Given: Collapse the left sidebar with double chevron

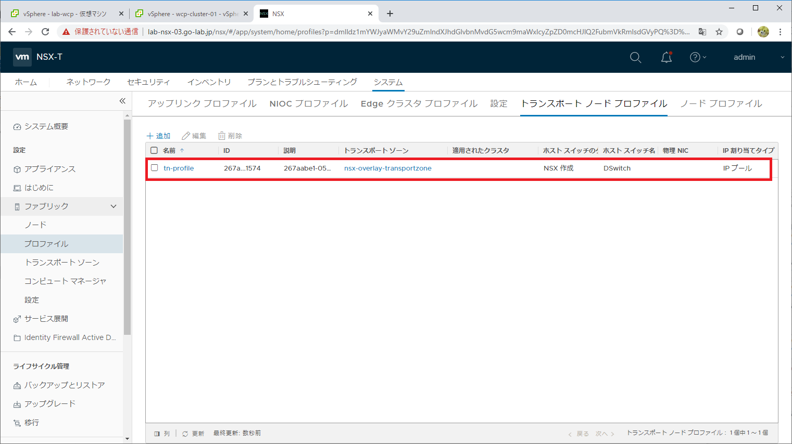Looking at the screenshot, I should [122, 101].
